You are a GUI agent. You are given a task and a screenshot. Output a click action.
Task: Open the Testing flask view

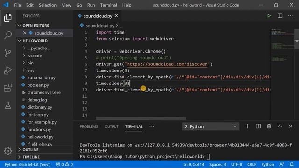pos(7,105)
